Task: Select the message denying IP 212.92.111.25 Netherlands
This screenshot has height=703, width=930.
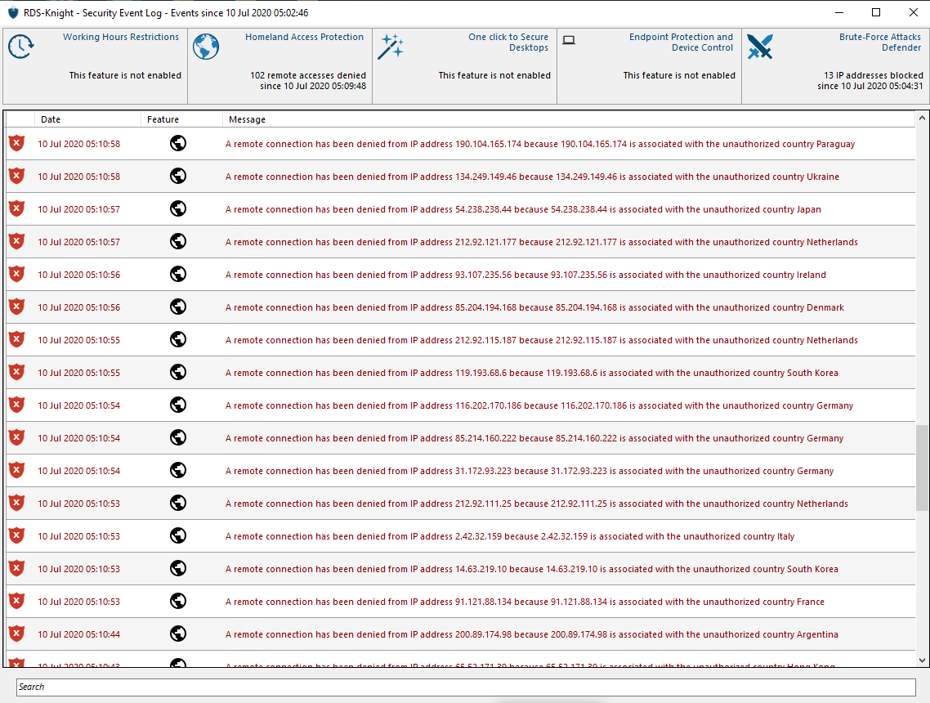Action: (537, 503)
